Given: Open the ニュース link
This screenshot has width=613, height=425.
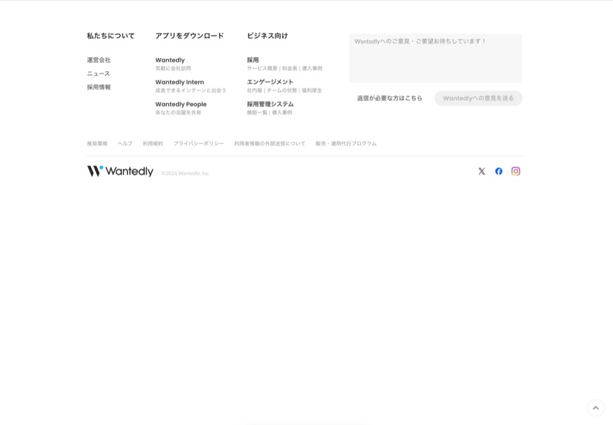Looking at the screenshot, I should point(98,74).
